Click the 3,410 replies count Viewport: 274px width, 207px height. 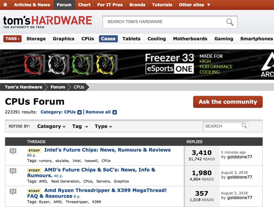pyautogui.click(x=202, y=153)
